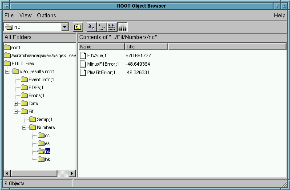Switch to large icons view

pyautogui.click(x=92, y=28)
